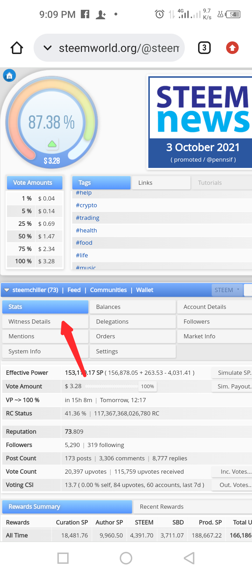Tap the Facebook notification icon in status bar
The height and width of the screenshot is (575, 252).
[x=85, y=14]
